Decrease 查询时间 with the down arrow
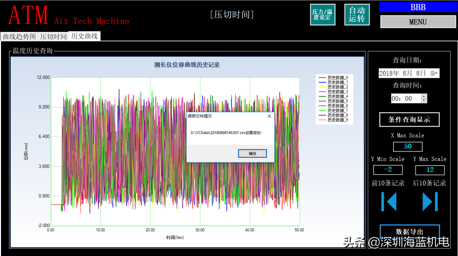The width and height of the screenshot is (458, 256). [424, 100]
